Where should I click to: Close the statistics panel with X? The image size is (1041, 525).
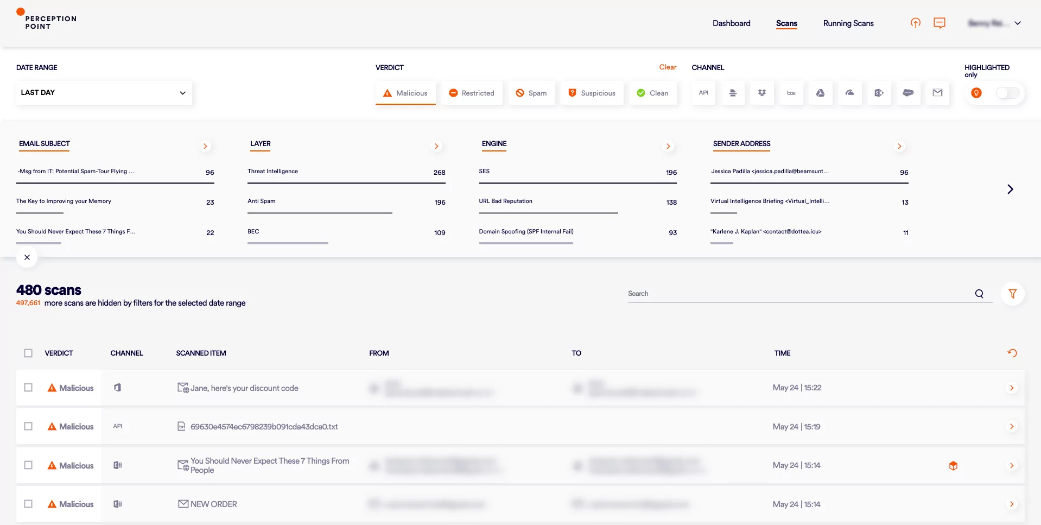27,257
